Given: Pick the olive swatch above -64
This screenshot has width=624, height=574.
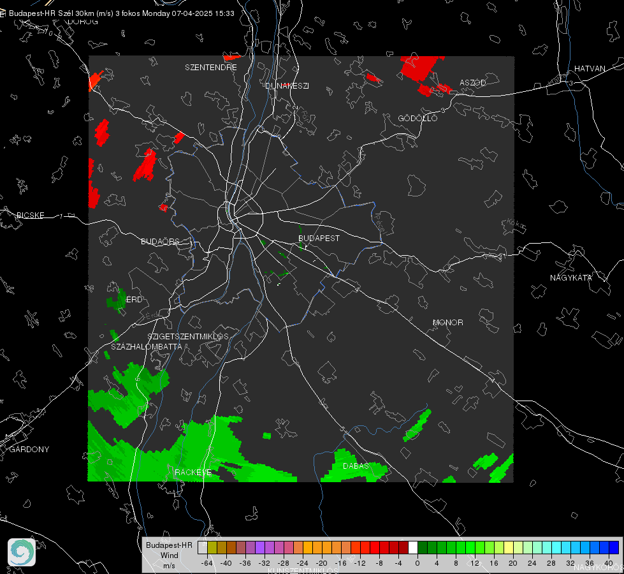Looking at the screenshot, I should pyautogui.click(x=212, y=548).
